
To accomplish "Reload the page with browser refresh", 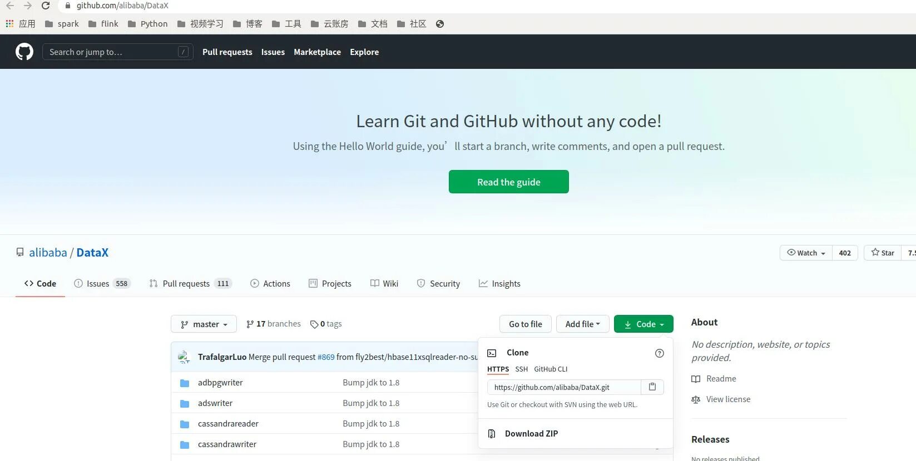I will tap(46, 6).
